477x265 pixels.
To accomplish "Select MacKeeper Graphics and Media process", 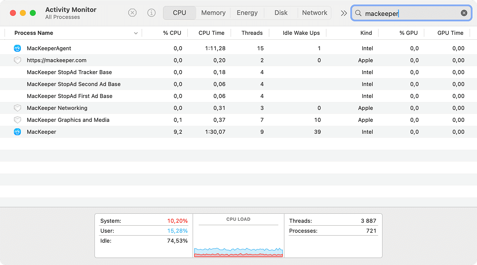I will coord(238,120).
